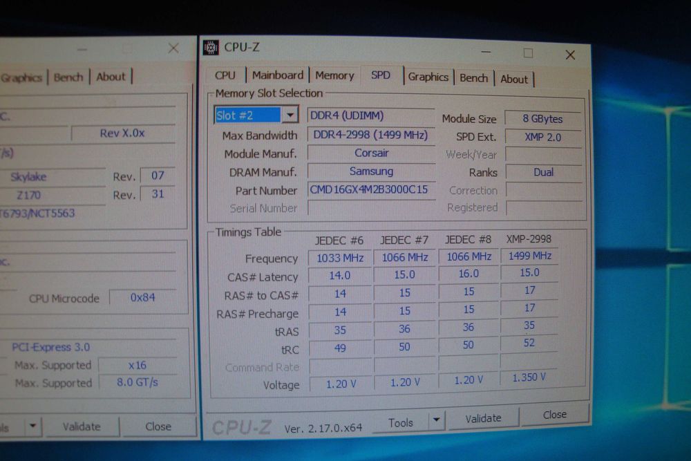Click Max. Supported value x16

click(137, 366)
